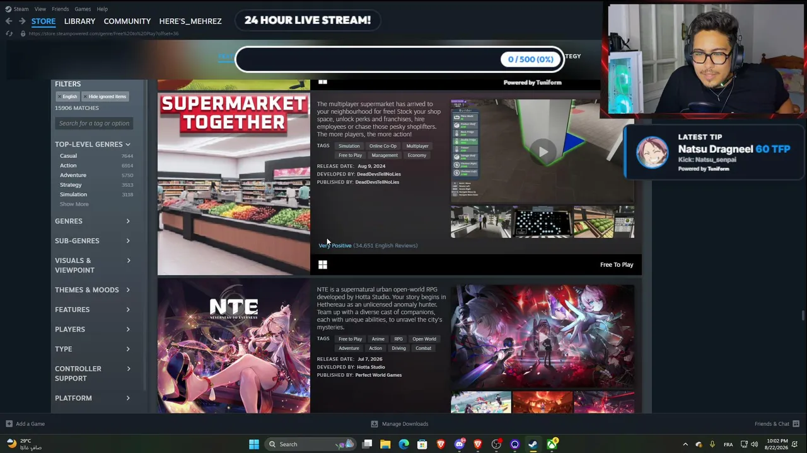Click the Free To Play button
Screen dimensions: 807x453
[x=617, y=265]
